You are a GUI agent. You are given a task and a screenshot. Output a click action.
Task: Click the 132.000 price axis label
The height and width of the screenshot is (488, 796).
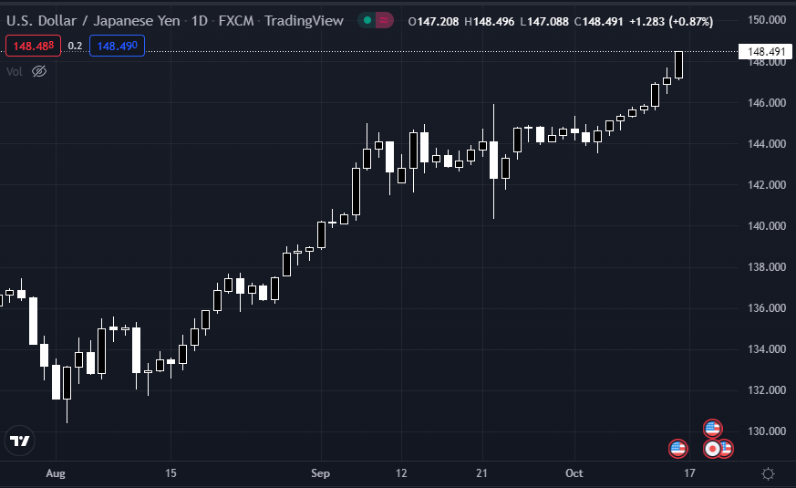pyautogui.click(x=767, y=390)
